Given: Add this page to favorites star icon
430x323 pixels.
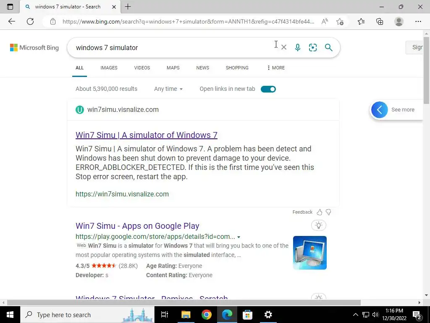Looking at the screenshot, I should 340,21.
